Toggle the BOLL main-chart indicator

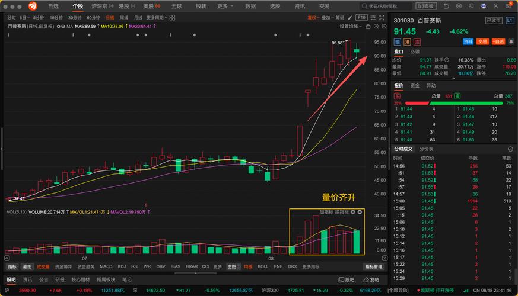point(263,266)
